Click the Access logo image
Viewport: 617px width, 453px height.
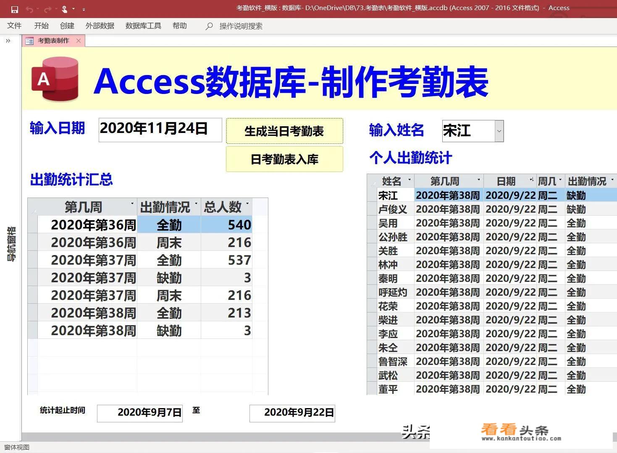pyautogui.click(x=55, y=79)
